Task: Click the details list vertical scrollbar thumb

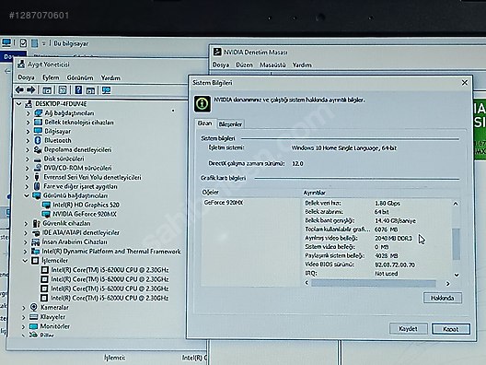Action: tap(456, 244)
